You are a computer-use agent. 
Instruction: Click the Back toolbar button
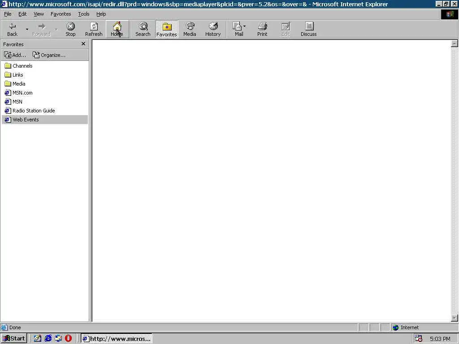pyautogui.click(x=12, y=29)
